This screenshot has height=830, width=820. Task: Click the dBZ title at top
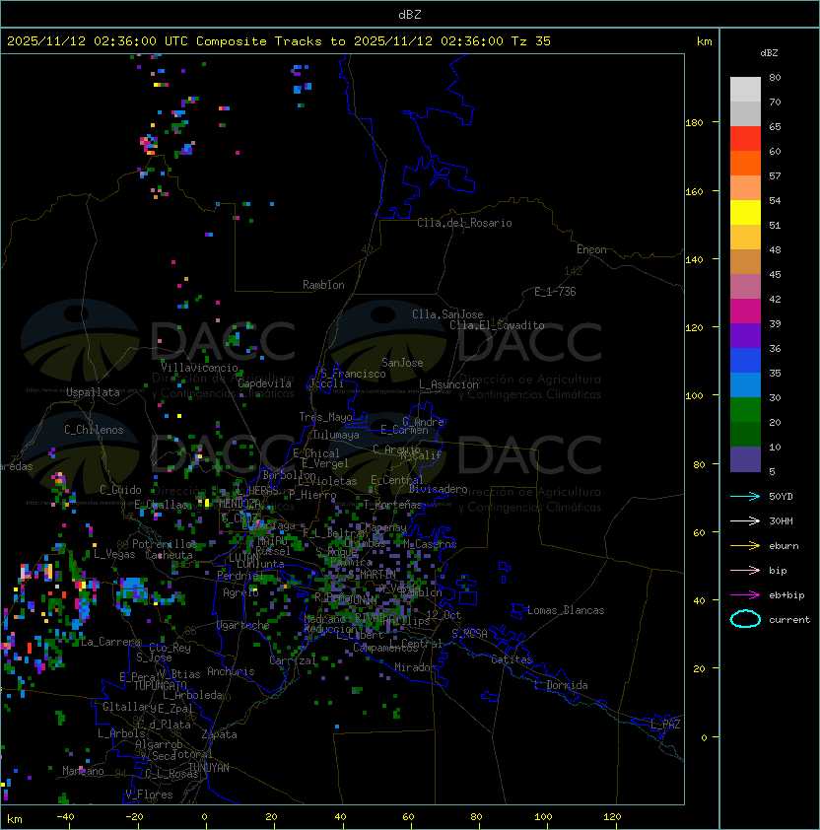pos(410,14)
